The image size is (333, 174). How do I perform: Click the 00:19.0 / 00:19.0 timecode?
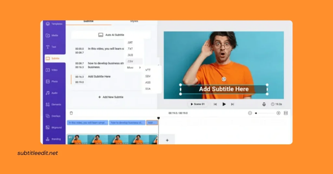178,113
